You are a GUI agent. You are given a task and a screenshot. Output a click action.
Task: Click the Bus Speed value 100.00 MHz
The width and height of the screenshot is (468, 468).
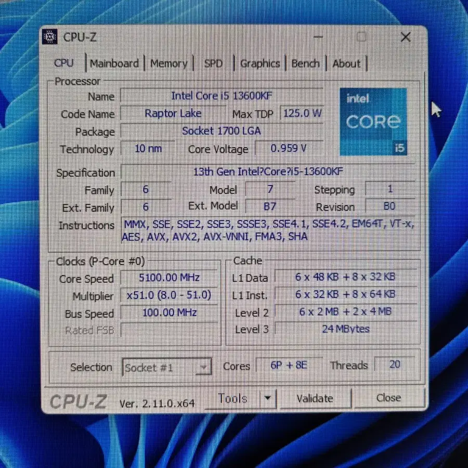coord(169,313)
